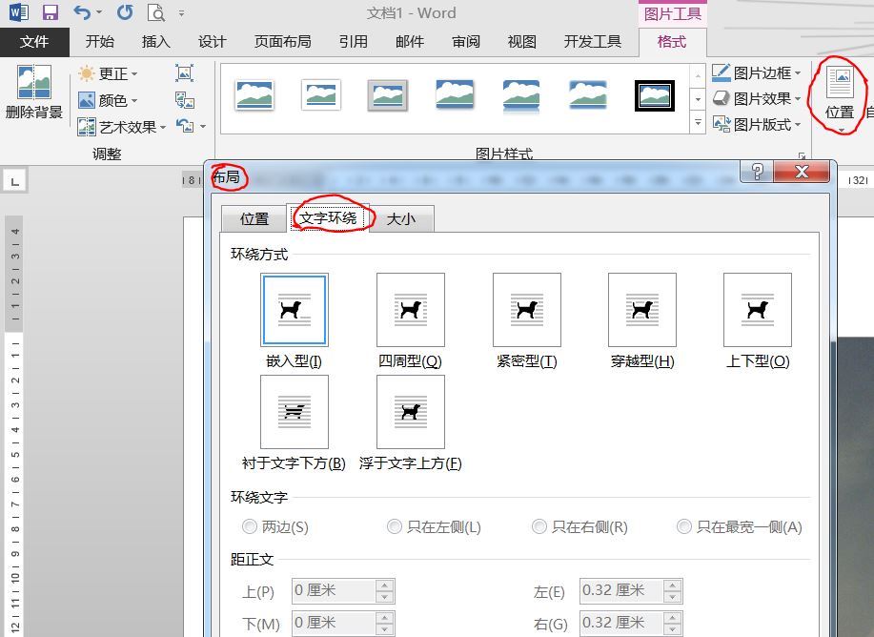
Task: Click the Word application icon
Action: coord(18,12)
